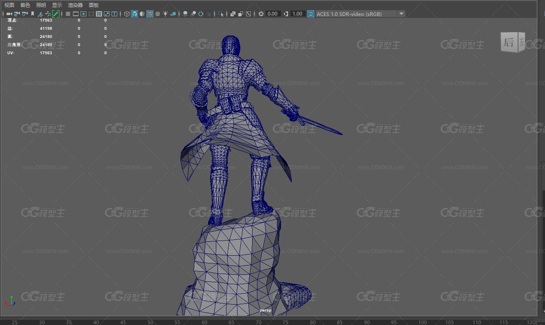The width and height of the screenshot is (545, 325).
Task: Toggle the Lock Camera icon
Action: (17, 14)
